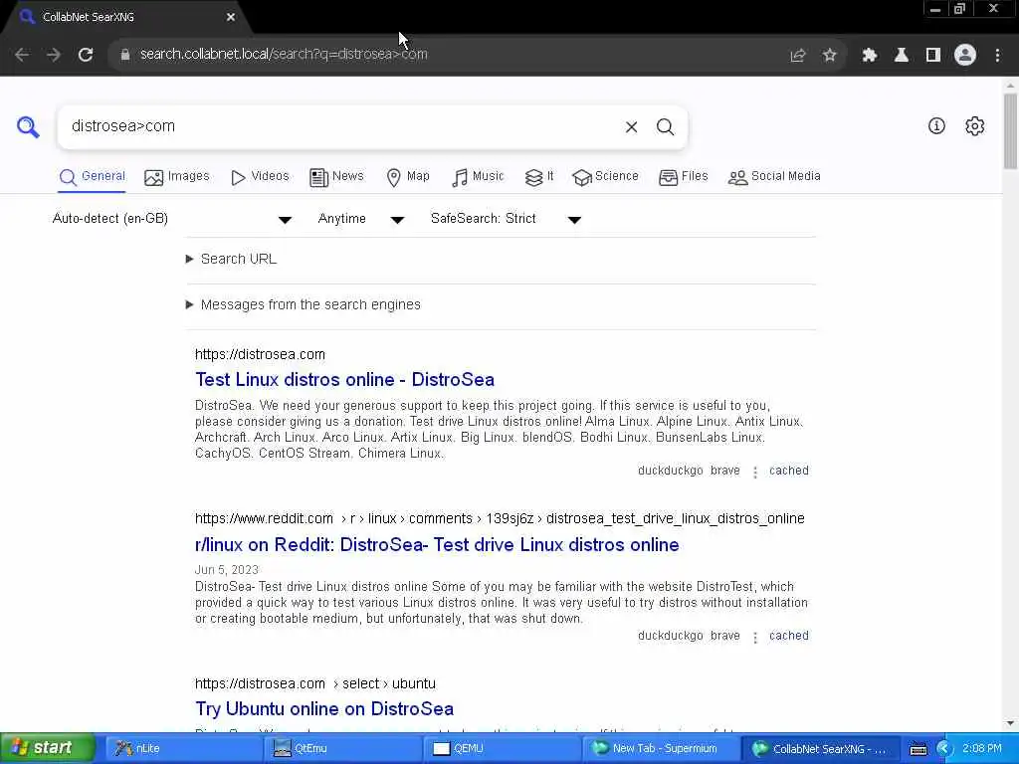
Task: Open the About info icon
Action: point(936,126)
